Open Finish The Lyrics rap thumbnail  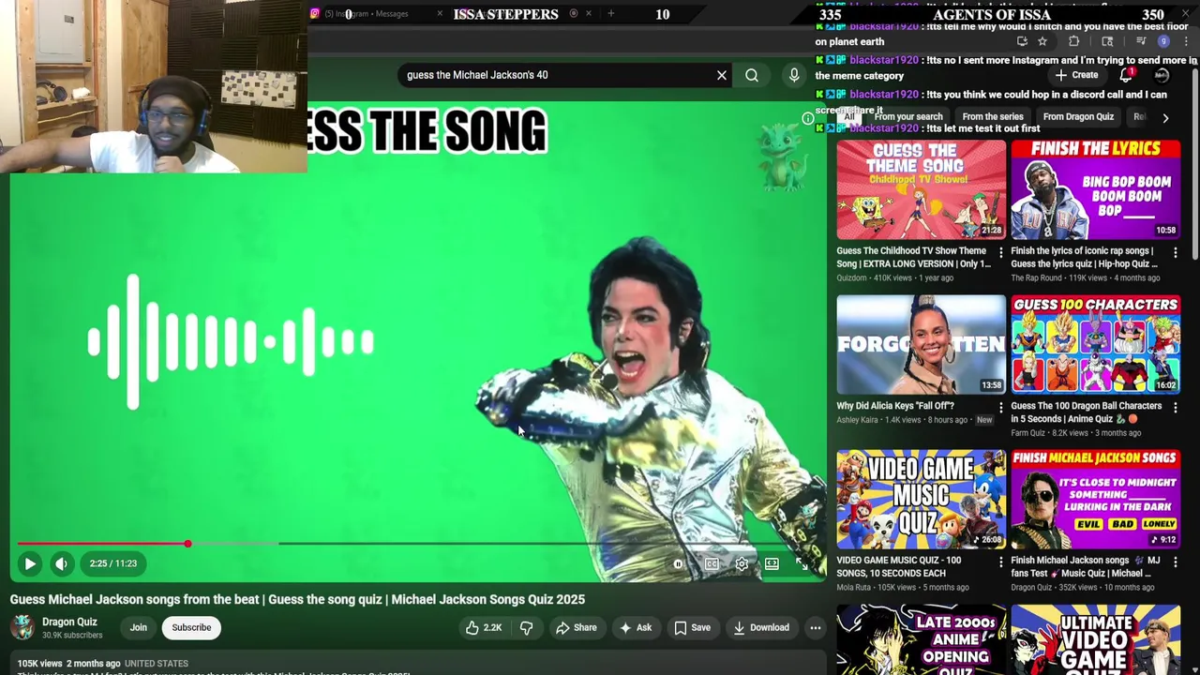1095,190
